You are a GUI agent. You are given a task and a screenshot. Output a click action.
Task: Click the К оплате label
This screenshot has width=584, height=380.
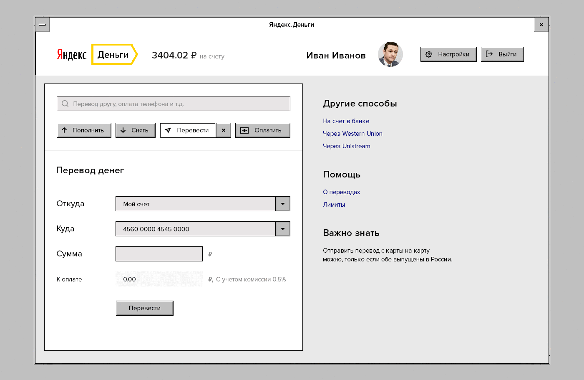tap(69, 279)
